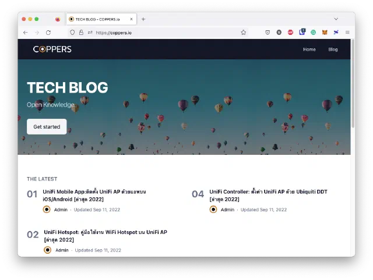Open the Grammarly extension

point(314,33)
